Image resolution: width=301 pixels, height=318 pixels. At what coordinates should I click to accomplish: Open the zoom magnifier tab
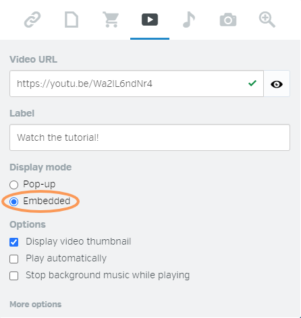click(x=267, y=20)
